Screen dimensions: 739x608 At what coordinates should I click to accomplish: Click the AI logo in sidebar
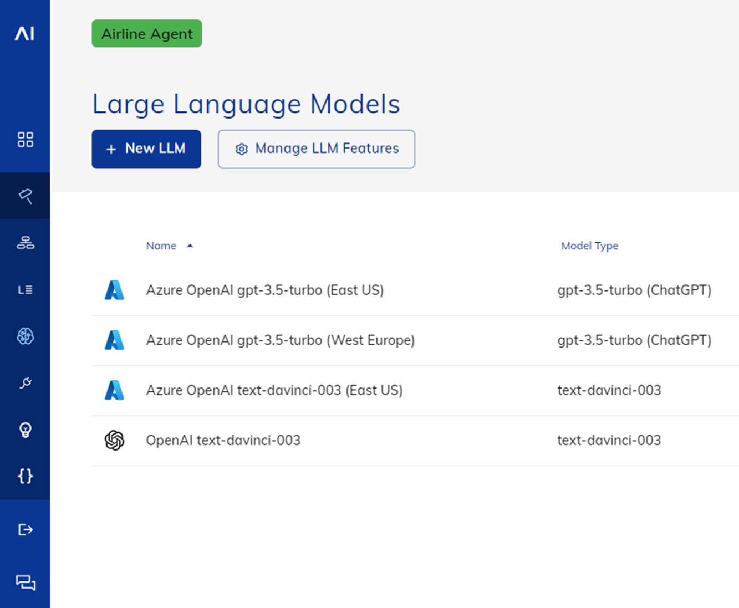[x=24, y=34]
